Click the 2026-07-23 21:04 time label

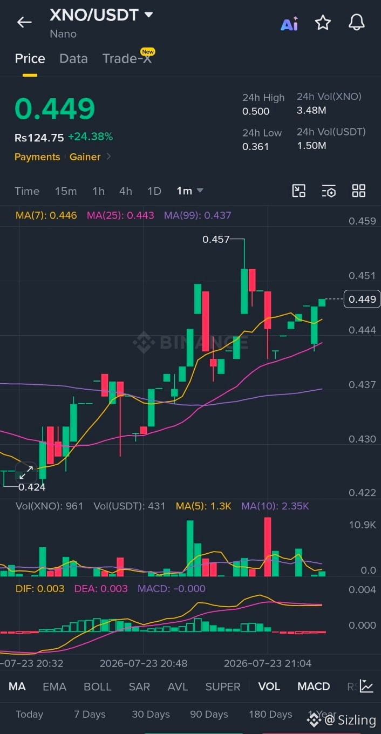click(268, 663)
